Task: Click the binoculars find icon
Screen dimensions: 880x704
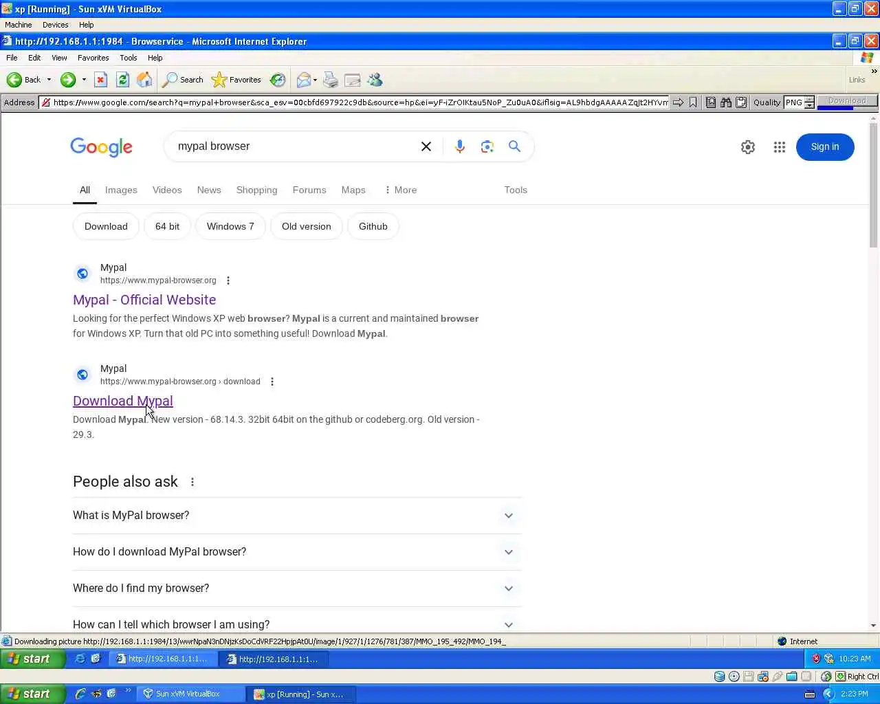Action: point(726,102)
